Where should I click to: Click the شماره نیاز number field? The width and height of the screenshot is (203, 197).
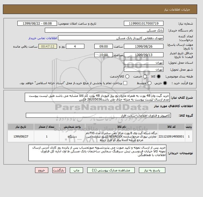(x=144, y=23)
